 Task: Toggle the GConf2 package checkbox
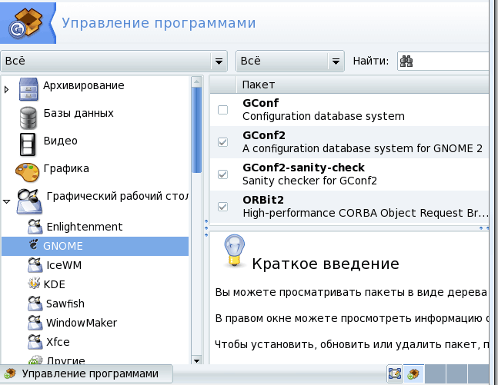click(x=223, y=142)
